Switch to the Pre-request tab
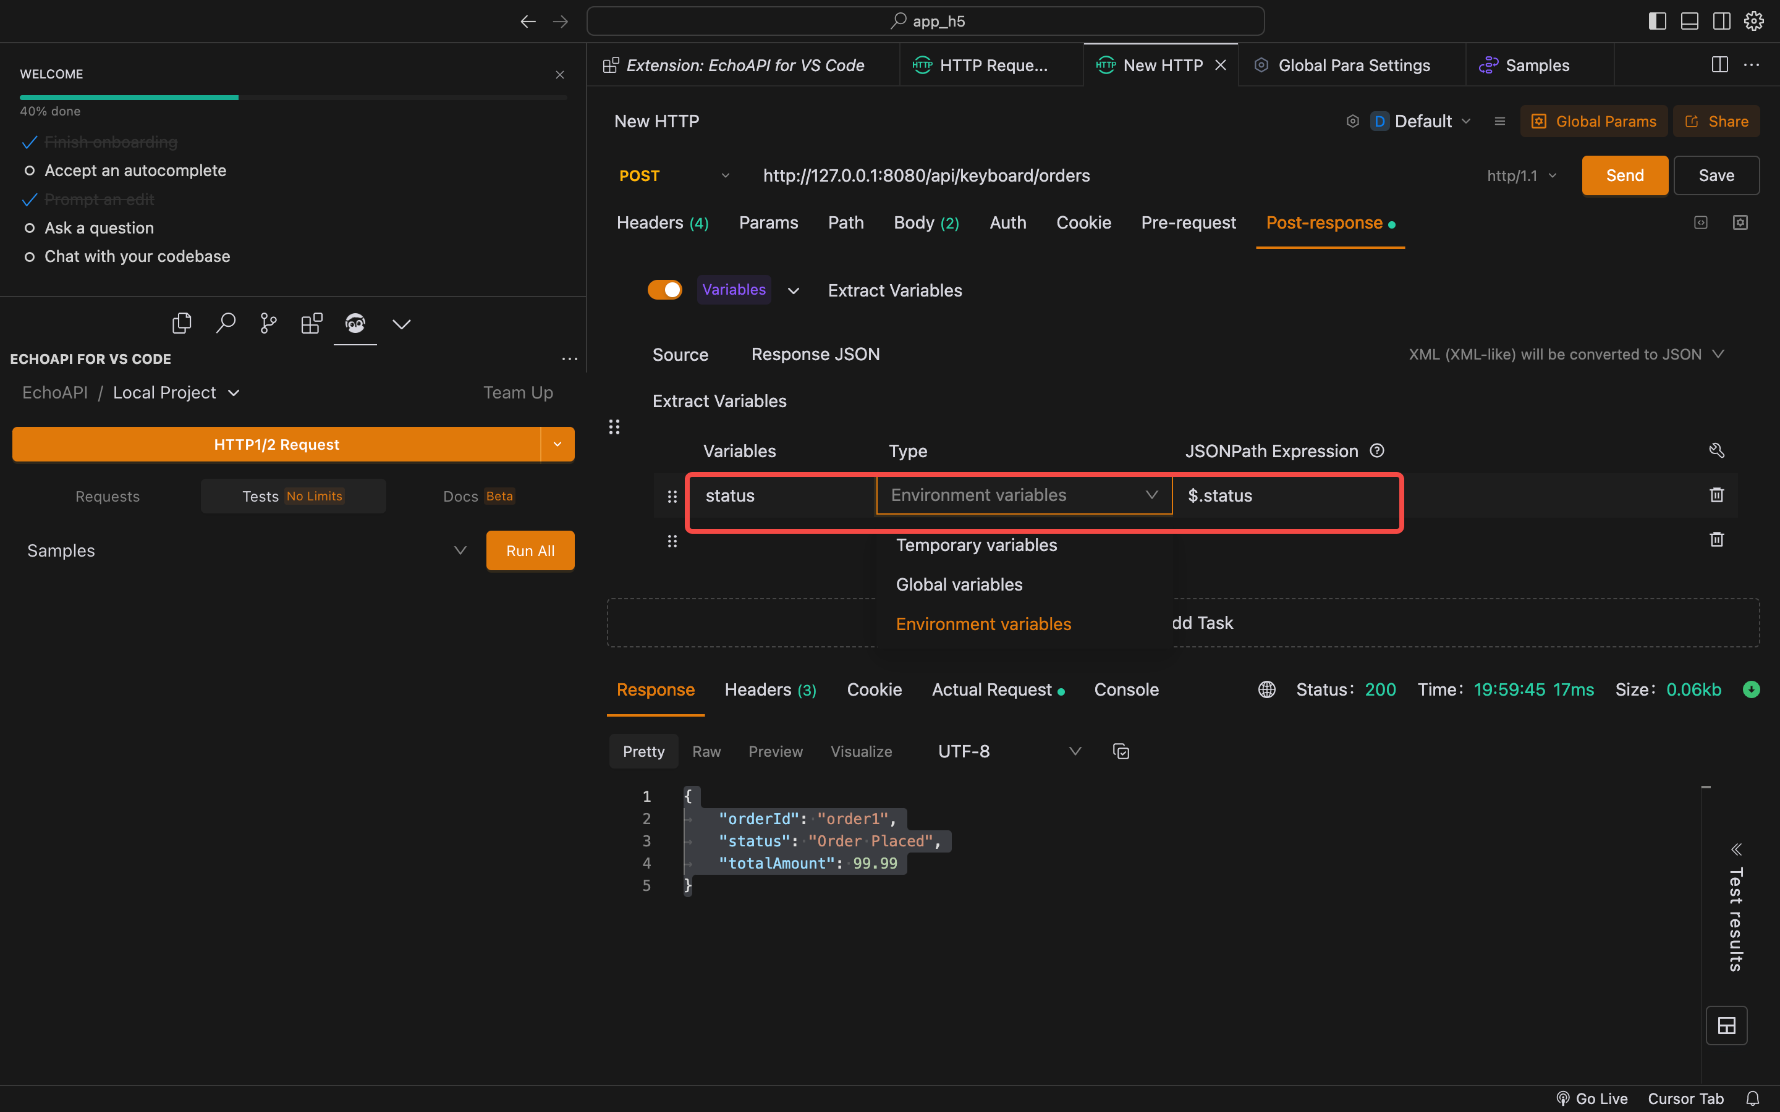The height and width of the screenshot is (1112, 1780). (x=1188, y=222)
